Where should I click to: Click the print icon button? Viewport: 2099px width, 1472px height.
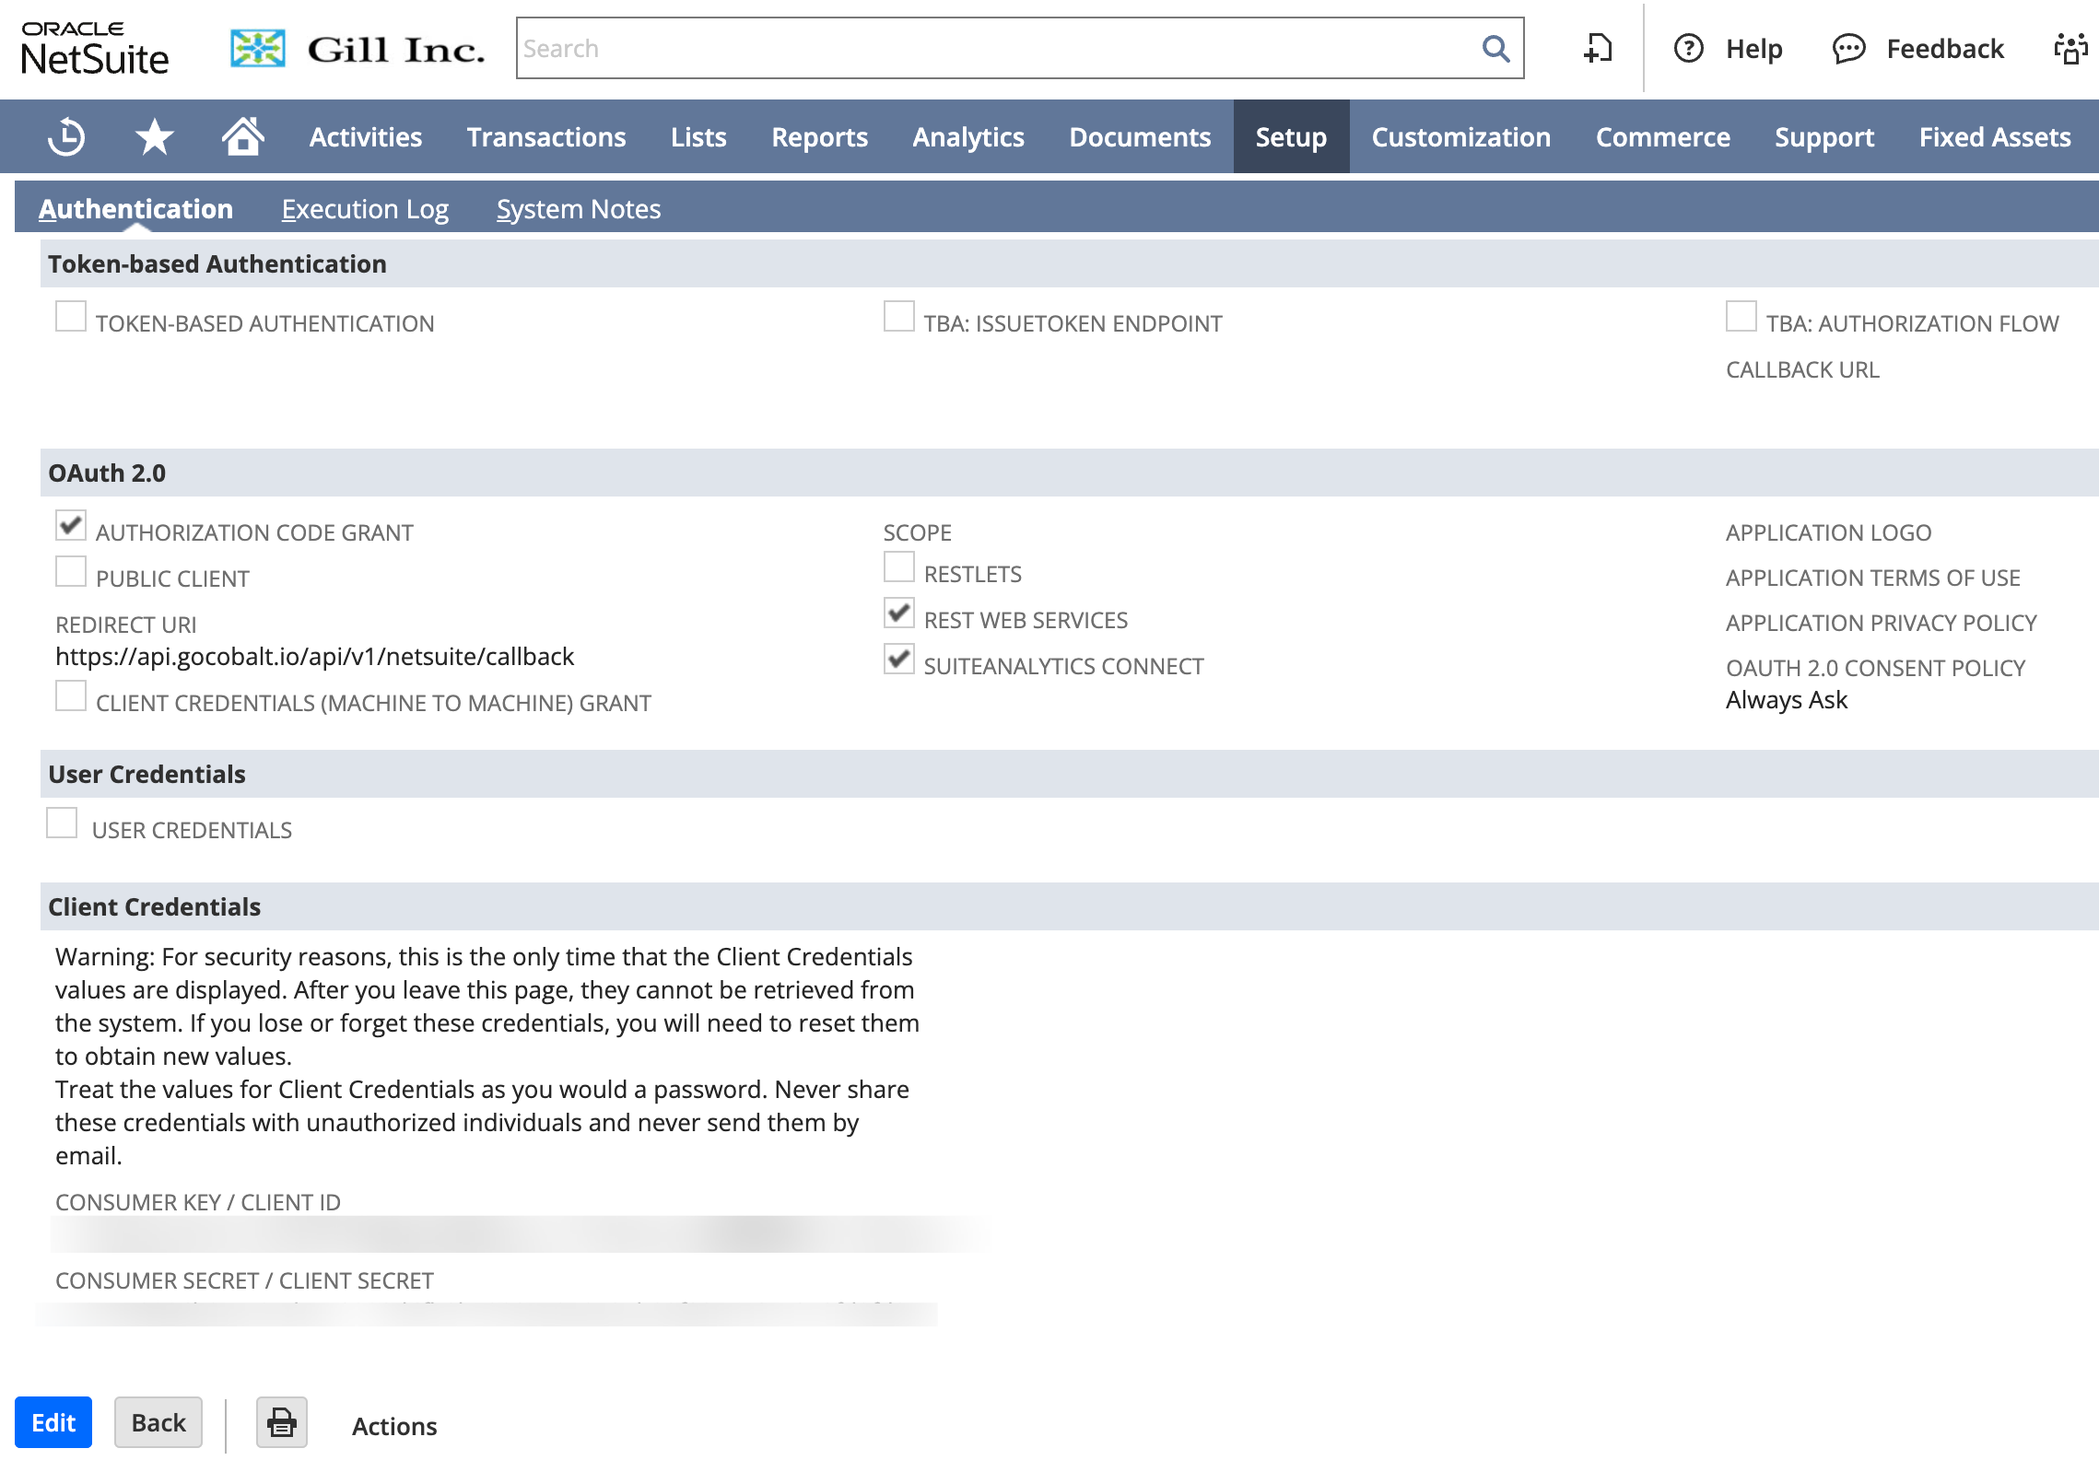click(281, 1423)
